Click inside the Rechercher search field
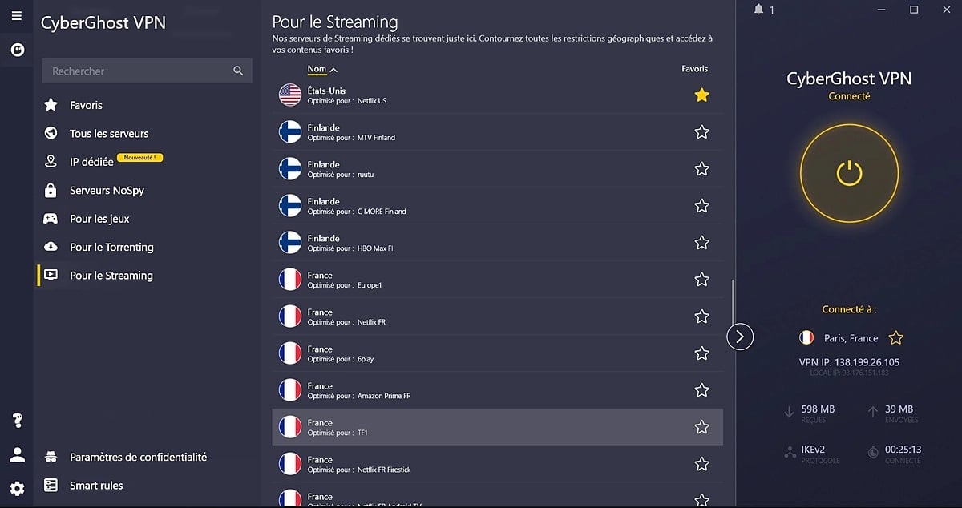962x508 pixels. [x=128, y=71]
